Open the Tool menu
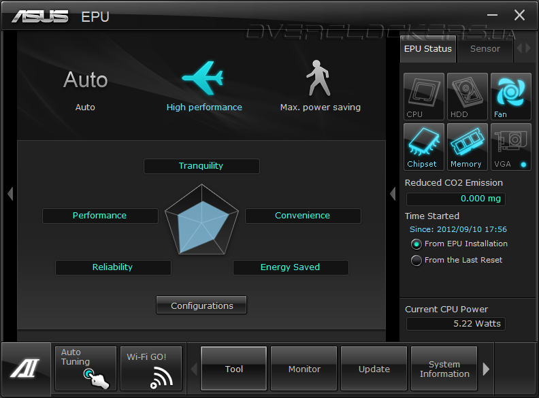The width and height of the screenshot is (539, 398). coord(233,369)
